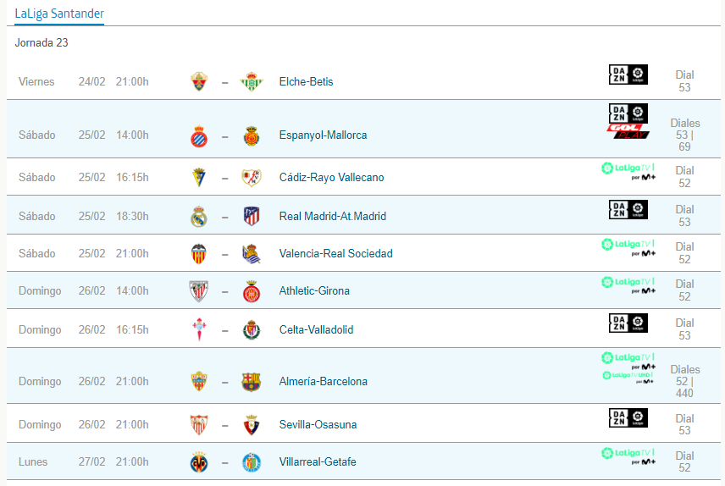Click the Elche club crest
This screenshot has width=725, height=486.
(199, 82)
